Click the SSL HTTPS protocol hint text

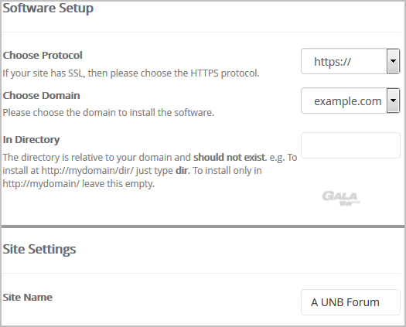click(x=131, y=73)
